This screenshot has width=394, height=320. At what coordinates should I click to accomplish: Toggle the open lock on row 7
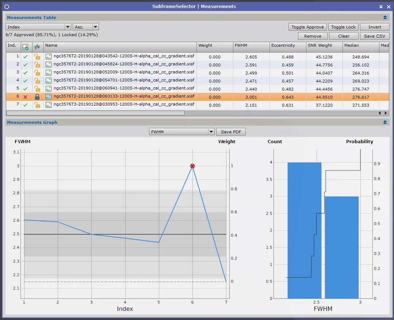pos(37,105)
